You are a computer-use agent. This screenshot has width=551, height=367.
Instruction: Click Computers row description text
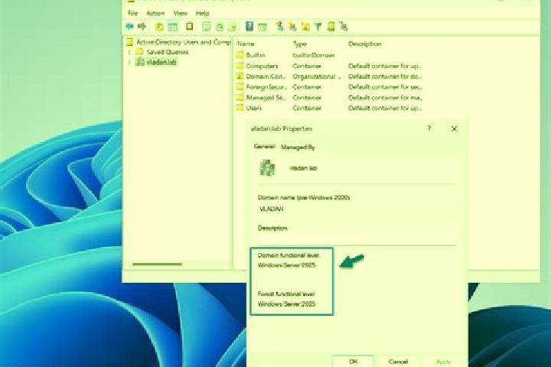click(385, 66)
